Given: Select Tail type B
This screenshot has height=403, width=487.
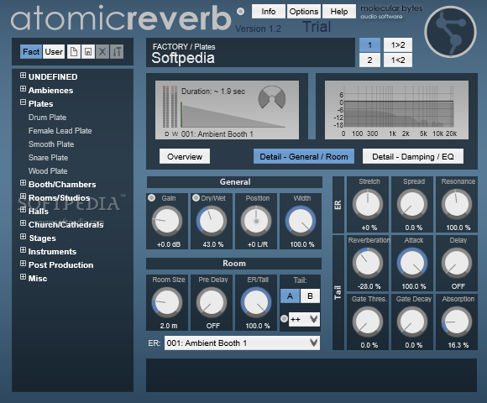Looking at the screenshot, I should point(310,296).
